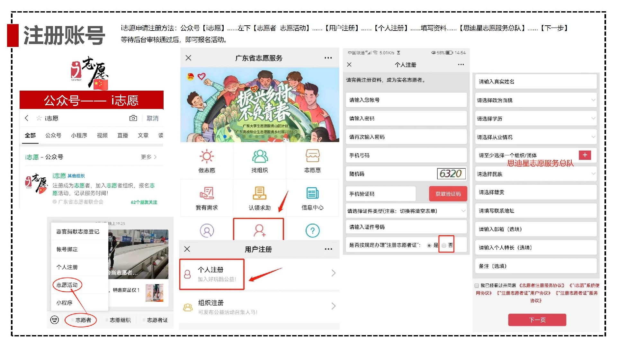Click the 6320 captcha image
The width and height of the screenshot is (617, 347).
coord(451,174)
